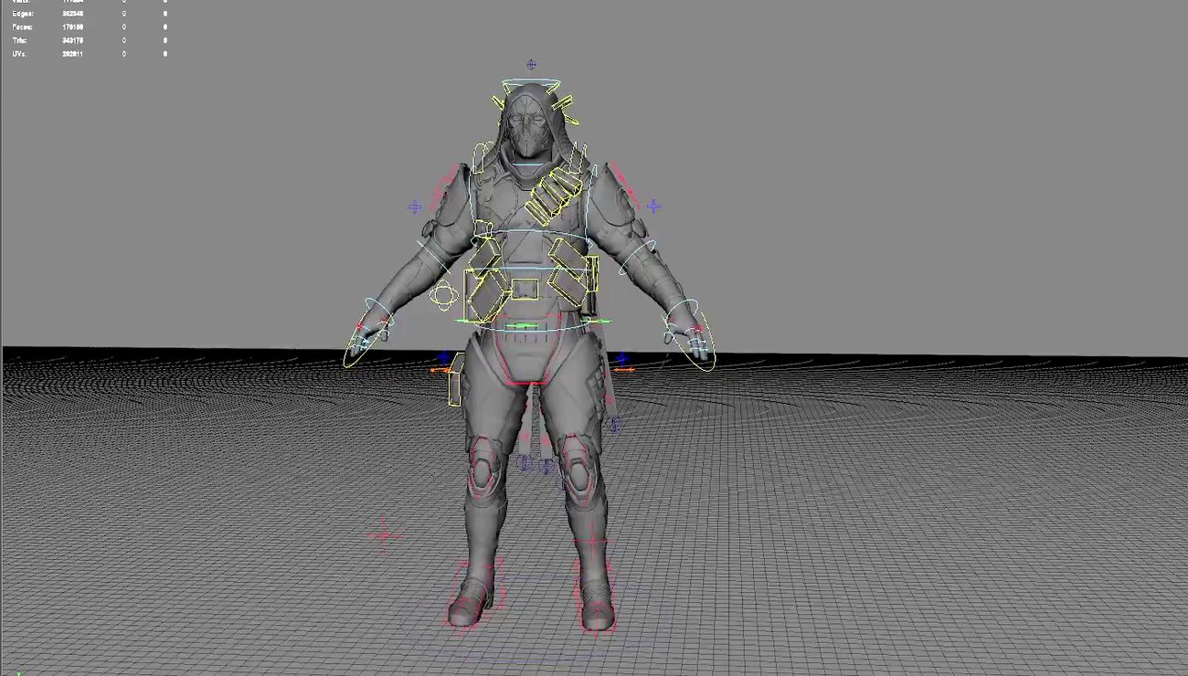
Task: Click the orange arrow control at the right-side hip
Action: 625,369
